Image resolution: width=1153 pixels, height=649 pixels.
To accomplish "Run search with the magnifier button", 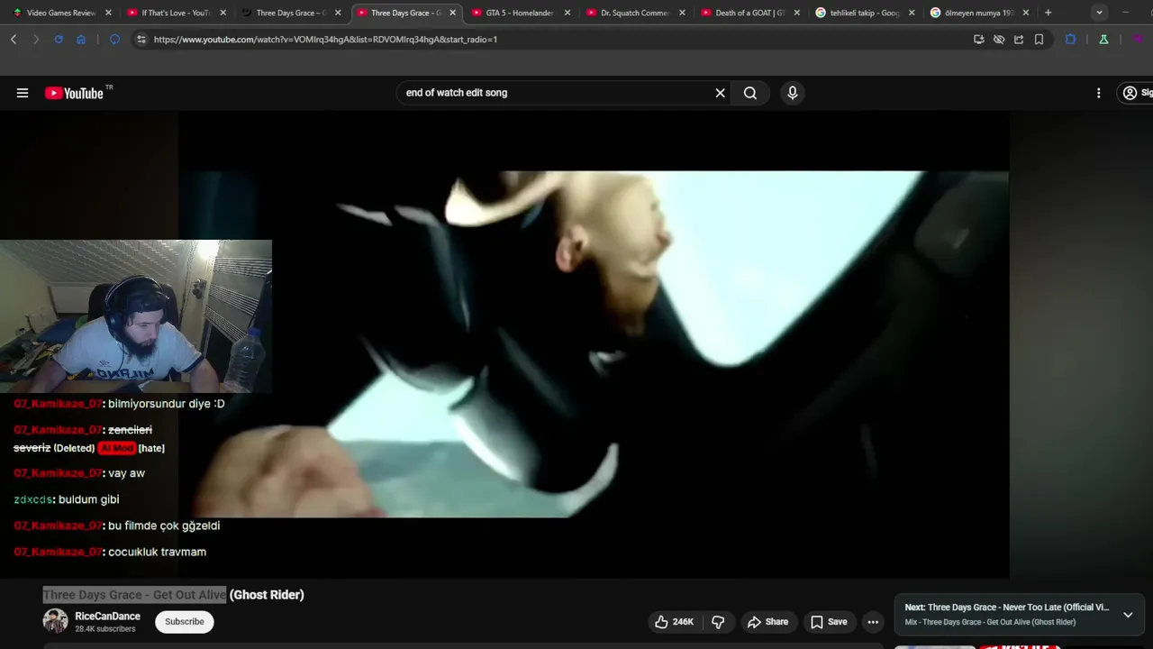I will (750, 93).
